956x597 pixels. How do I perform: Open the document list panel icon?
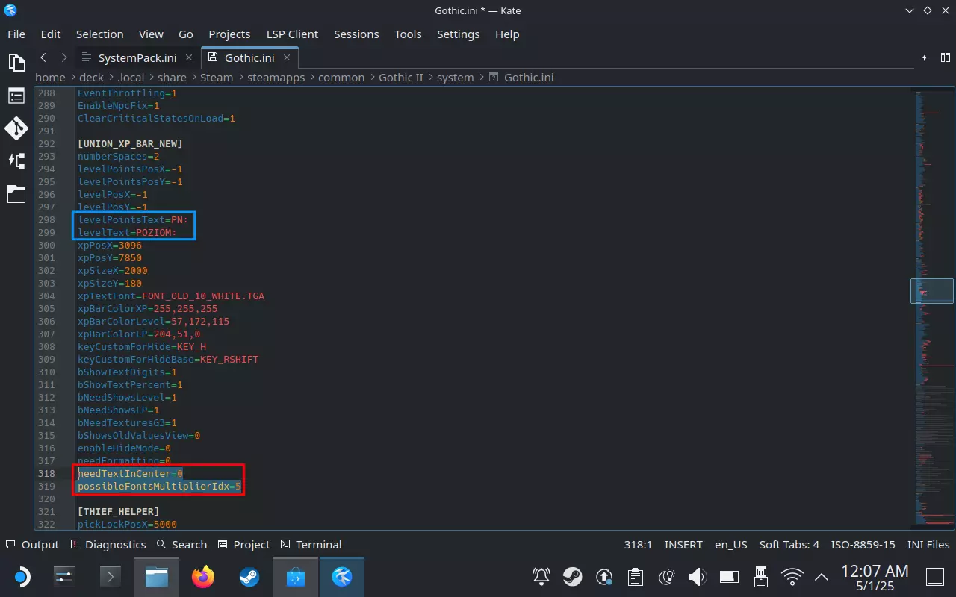[x=16, y=96]
